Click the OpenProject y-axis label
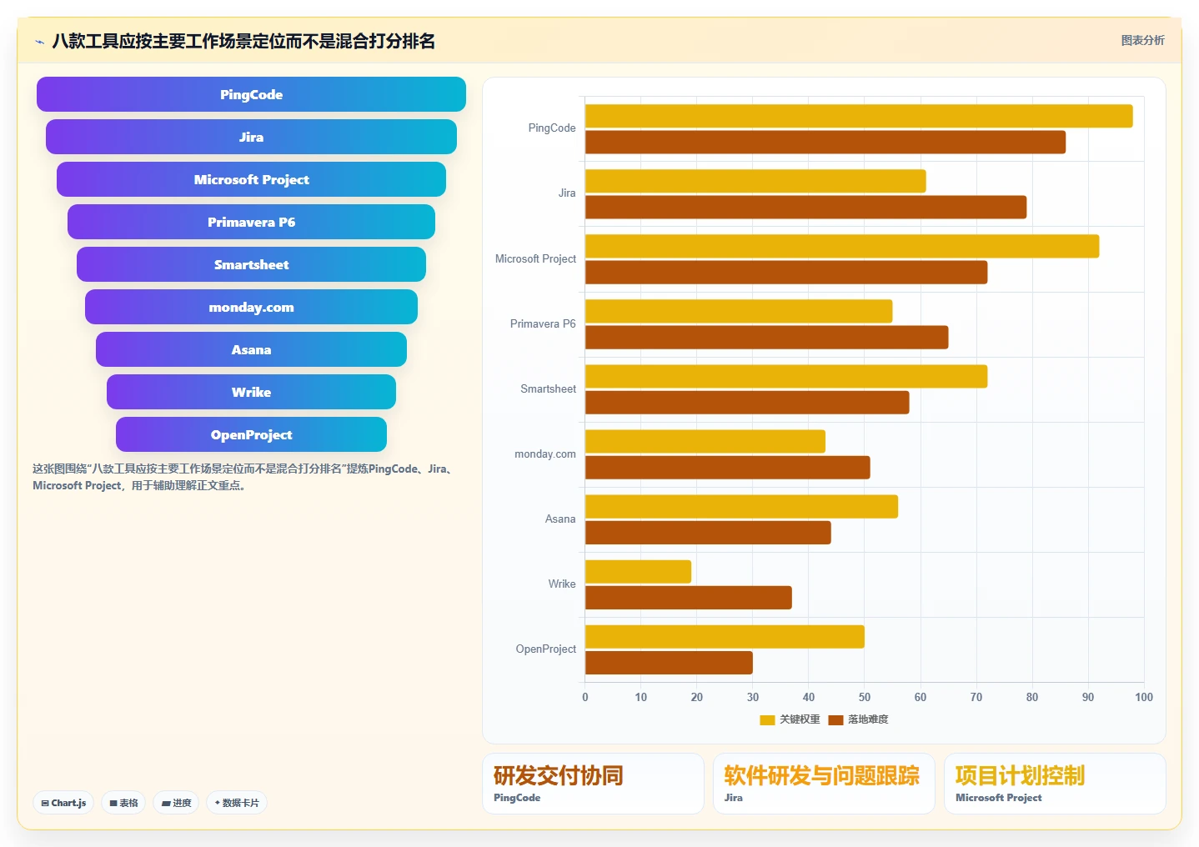Viewport: 1199px width, 847px height. pyautogui.click(x=546, y=649)
